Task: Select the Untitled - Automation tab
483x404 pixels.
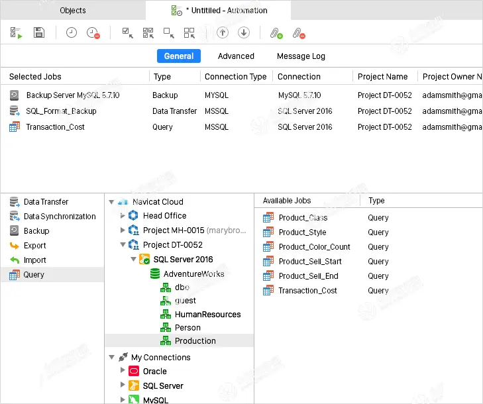Action: pyautogui.click(x=219, y=10)
